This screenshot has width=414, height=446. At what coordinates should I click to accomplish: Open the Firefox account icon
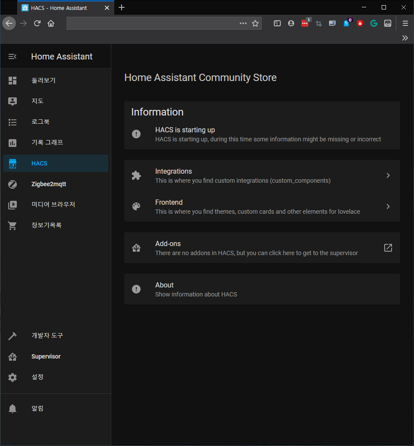(291, 23)
